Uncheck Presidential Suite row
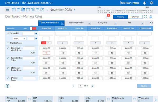The image size is (158, 102). click(x=8, y=58)
